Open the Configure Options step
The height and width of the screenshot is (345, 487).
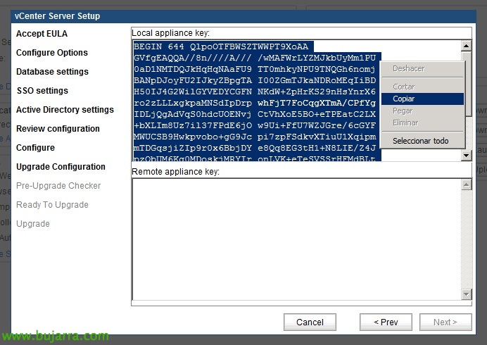pos(52,53)
